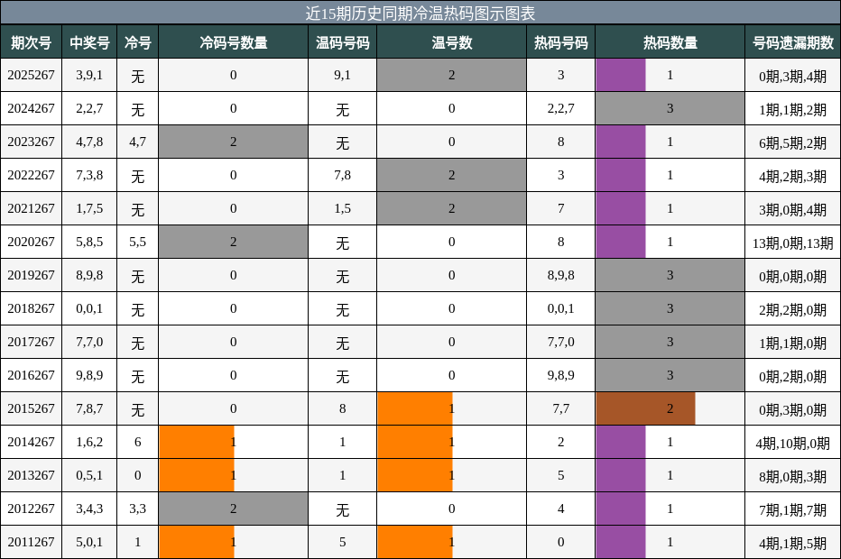Click period number 2025267
This screenshot has width=841, height=559.
pos(31,75)
